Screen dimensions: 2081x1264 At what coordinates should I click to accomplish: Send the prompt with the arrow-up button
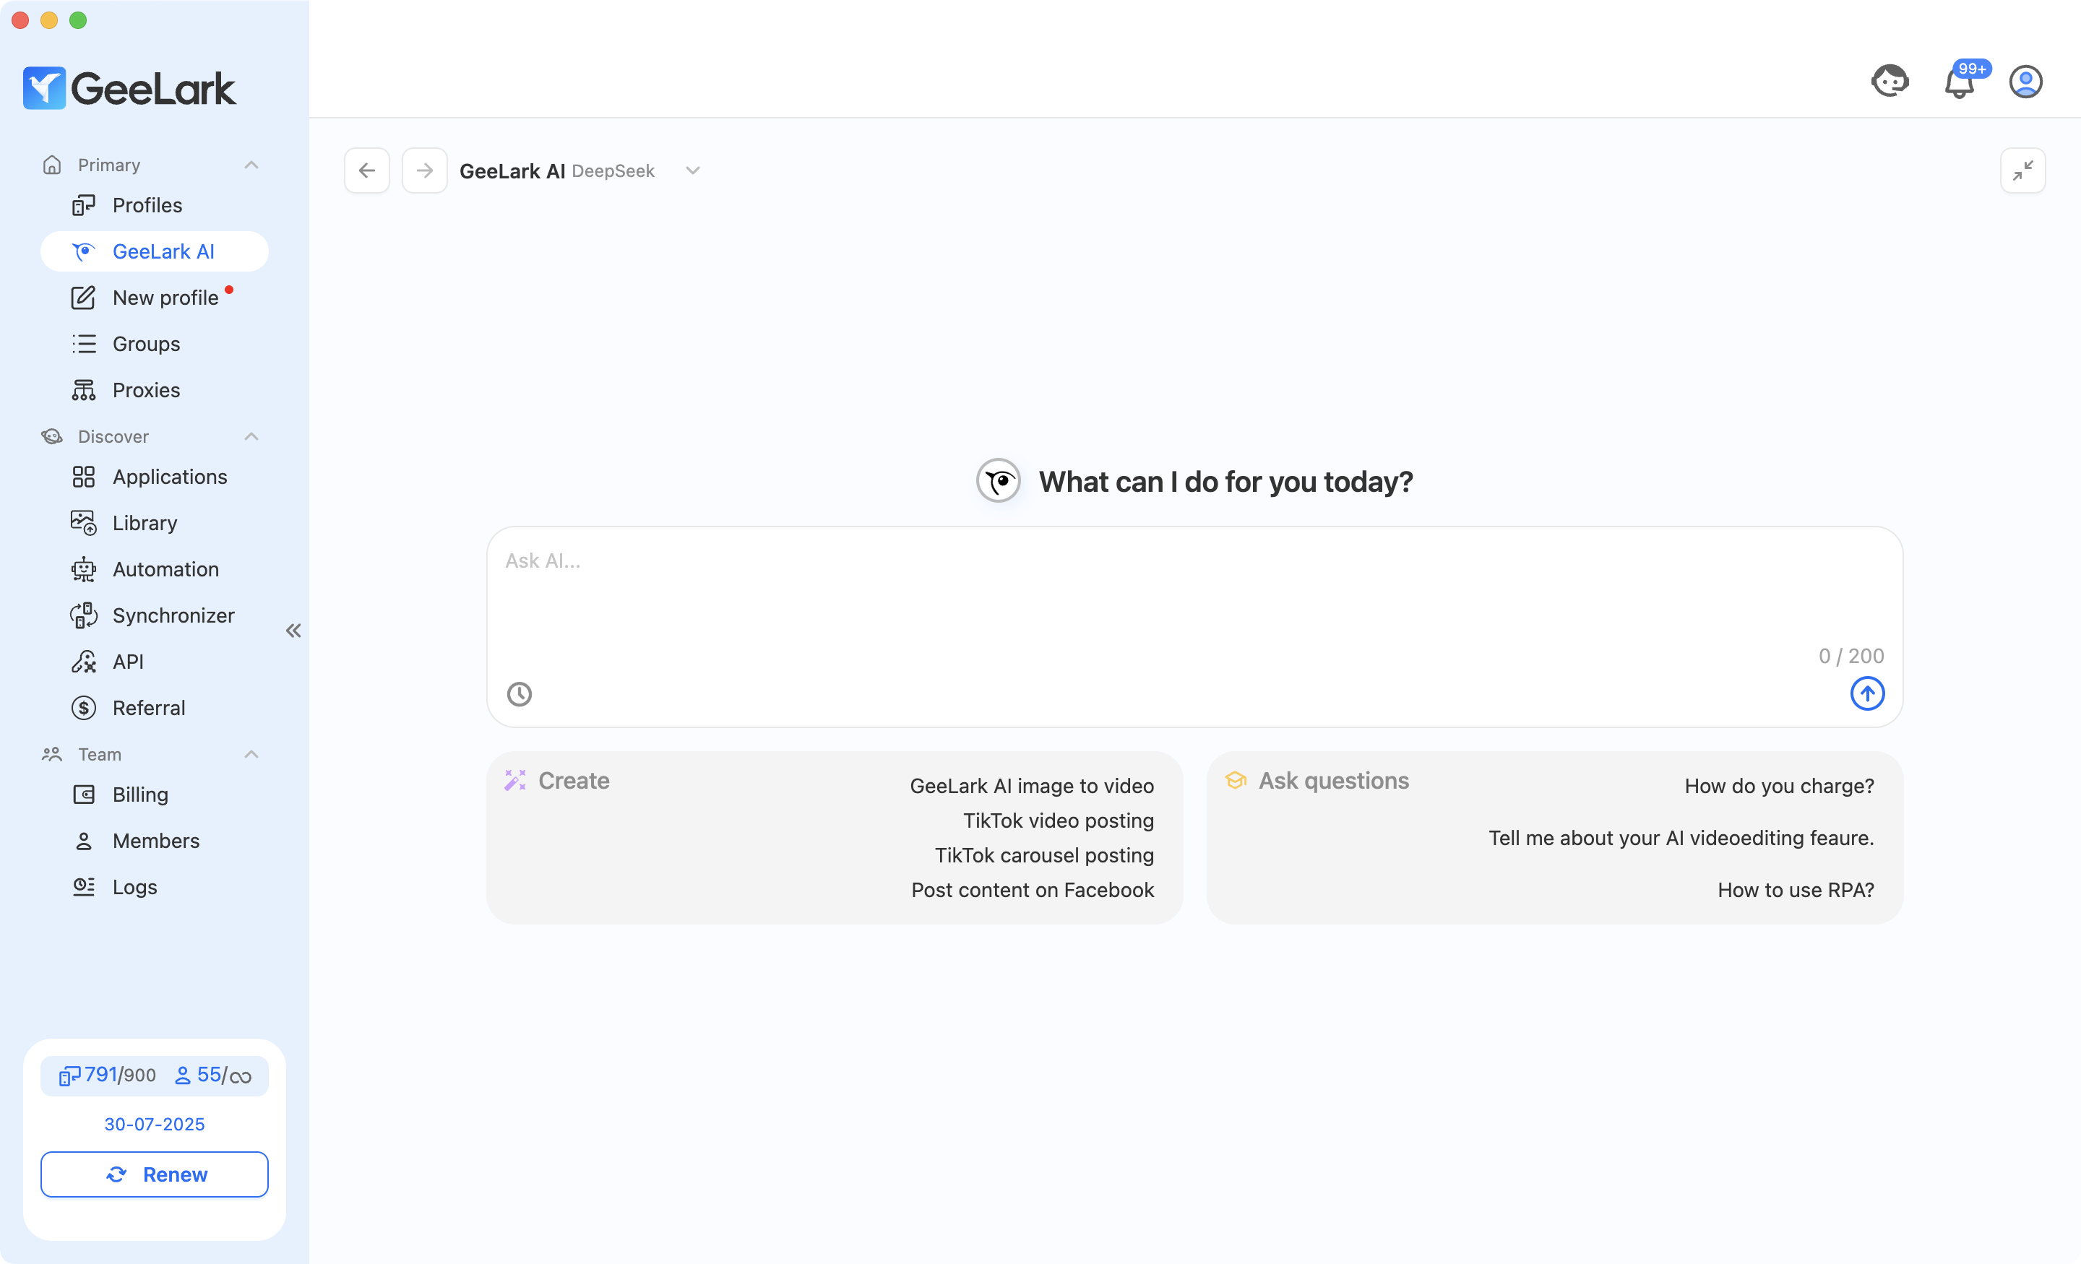(x=1866, y=694)
